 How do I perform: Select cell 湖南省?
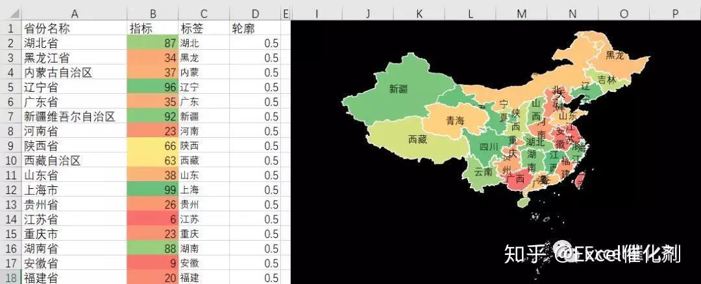pyautogui.click(x=74, y=249)
